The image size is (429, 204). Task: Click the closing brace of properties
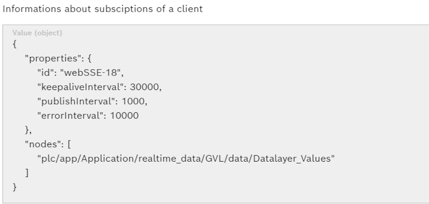(27, 130)
